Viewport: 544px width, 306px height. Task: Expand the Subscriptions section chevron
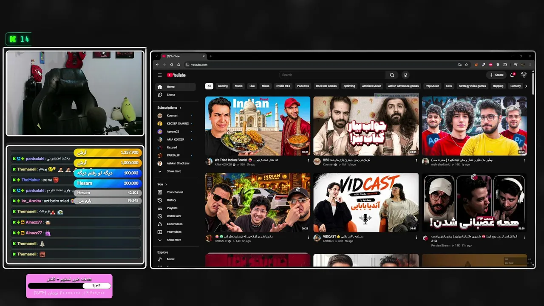(180, 108)
